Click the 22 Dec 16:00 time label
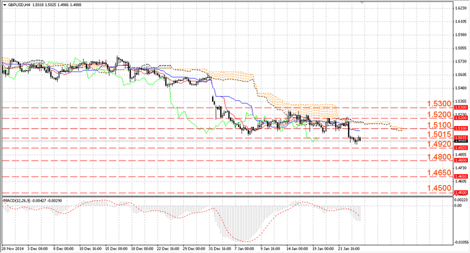The height and width of the screenshot is (253, 470). click(x=168, y=249)
